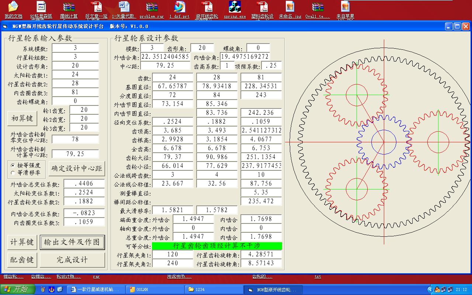Click the 内啮合角 value 19.4975169272

(245, 57)
